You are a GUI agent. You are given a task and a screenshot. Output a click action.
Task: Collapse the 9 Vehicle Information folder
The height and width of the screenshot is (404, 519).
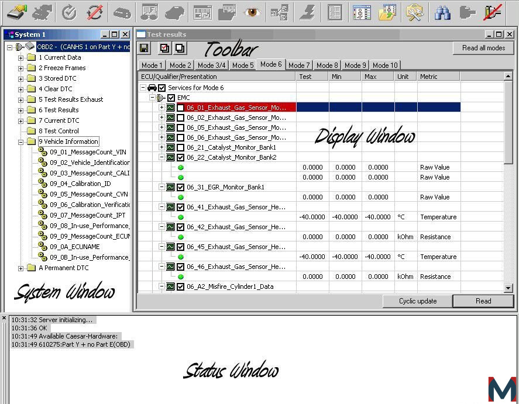pyautogui.click(x=20, y=142)
